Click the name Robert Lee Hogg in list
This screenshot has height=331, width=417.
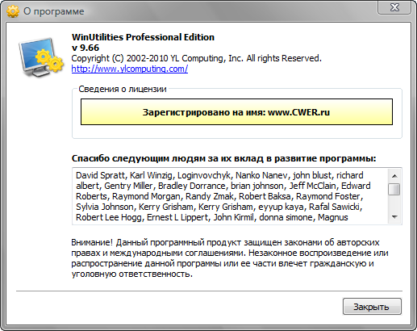(108, 217)
